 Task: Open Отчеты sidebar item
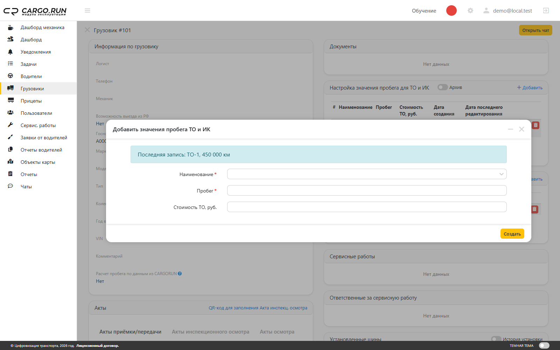click(38, 174)
